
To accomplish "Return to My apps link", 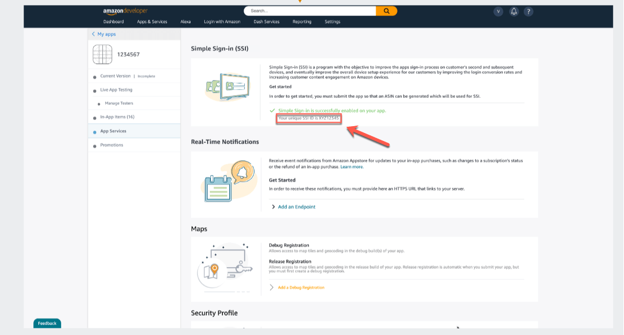I will point(106,34).
